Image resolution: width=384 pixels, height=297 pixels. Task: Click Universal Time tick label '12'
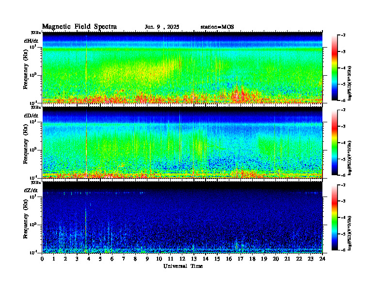[x=182, y=259]
